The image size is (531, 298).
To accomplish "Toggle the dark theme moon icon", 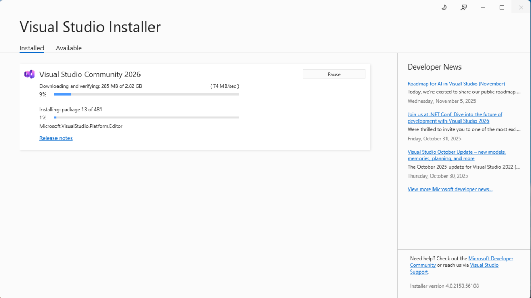I will 444,7.
